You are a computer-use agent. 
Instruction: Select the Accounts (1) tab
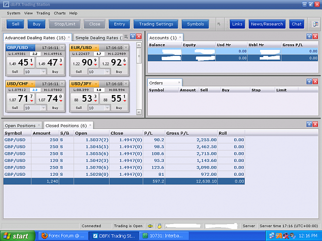click(163, 38)
